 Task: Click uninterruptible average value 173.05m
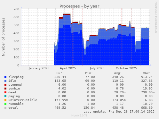(x=119, y=100)
